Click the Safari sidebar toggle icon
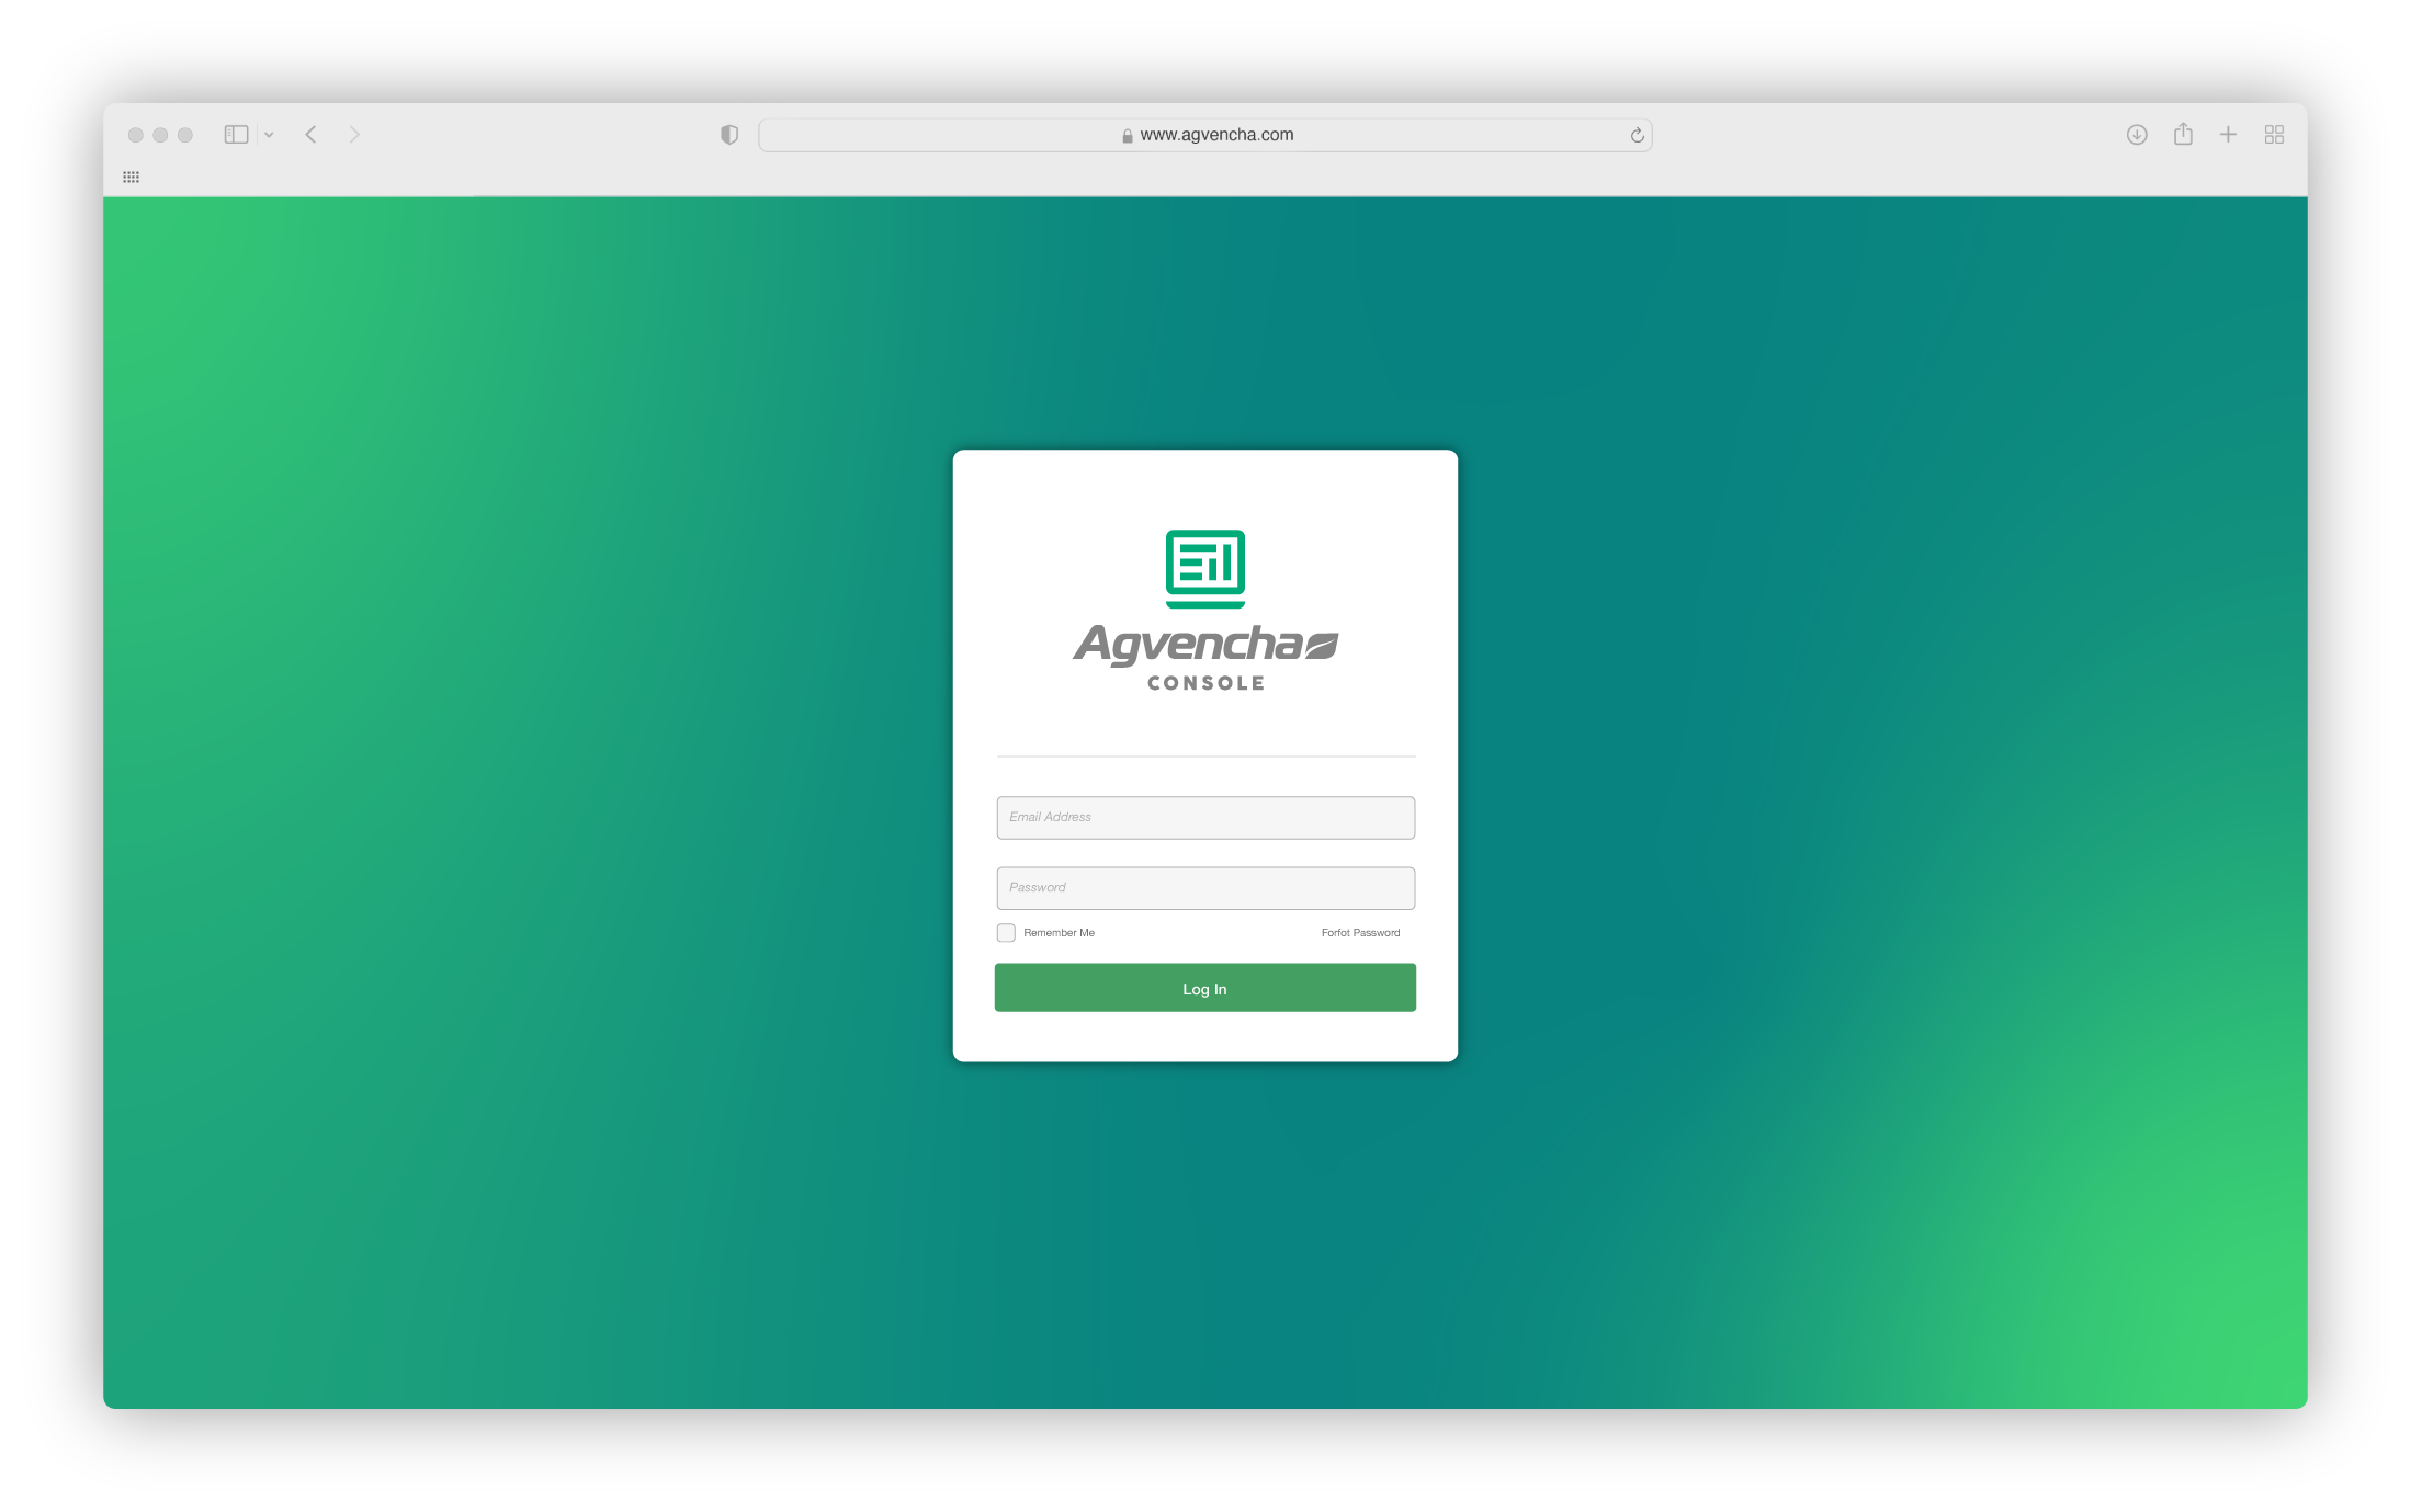Screen dimensions: 2411x1512 point(236,134)
